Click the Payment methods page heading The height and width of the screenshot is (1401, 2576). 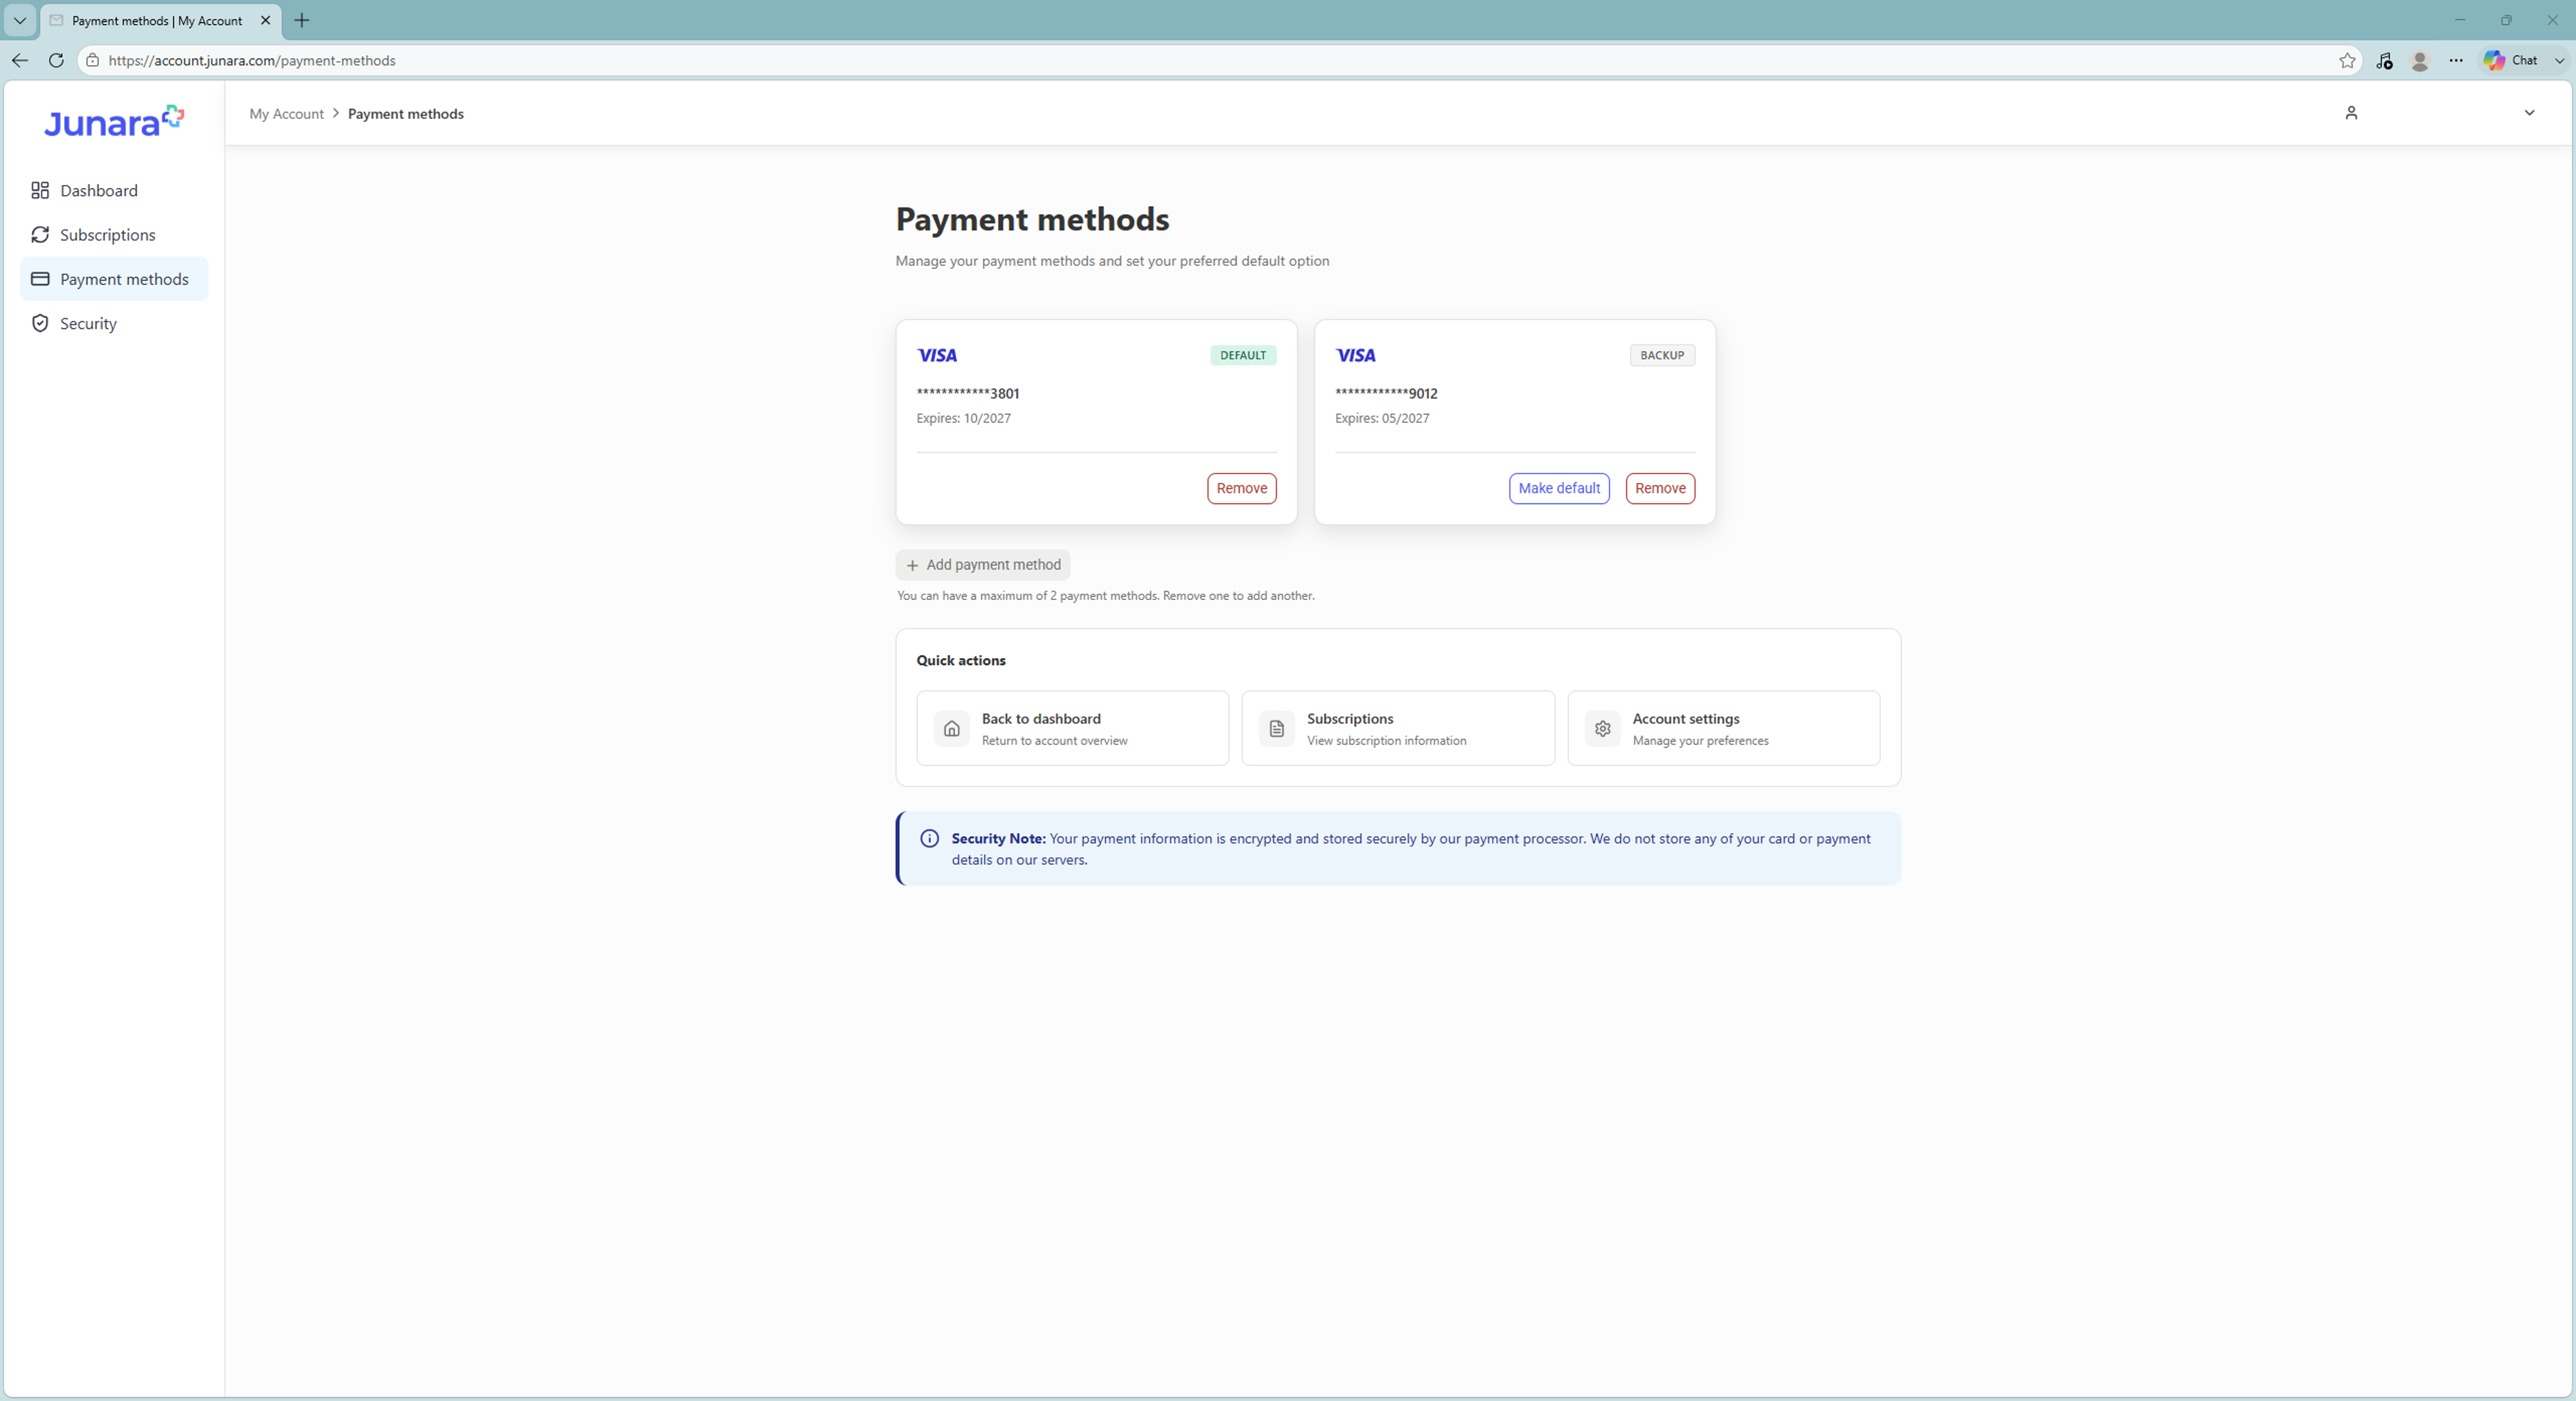tap(1032, 219)
